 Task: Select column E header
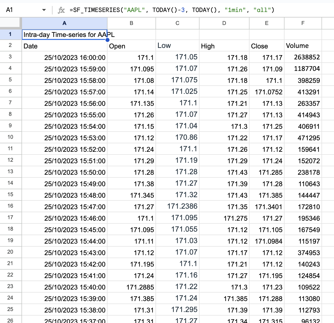pos(267,23)
